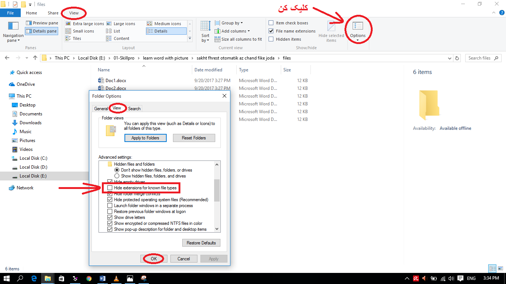Select the View ribbon tab
Viewport: 506px width, 284px height.
74,13
